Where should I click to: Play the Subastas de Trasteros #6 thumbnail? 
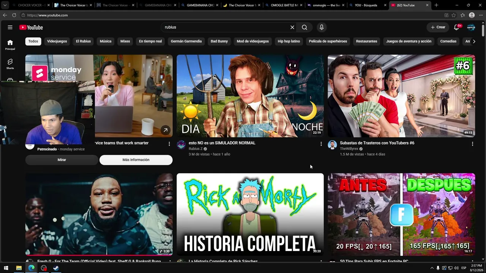point(401,96)
